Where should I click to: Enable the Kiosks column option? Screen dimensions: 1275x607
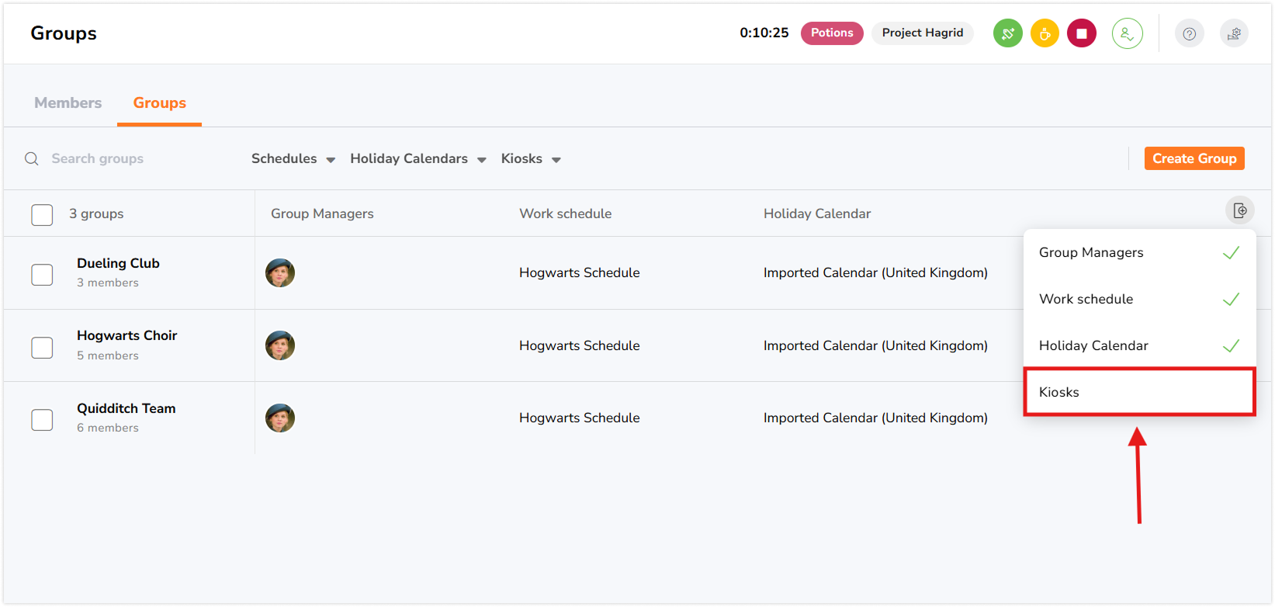[1139, 392]
